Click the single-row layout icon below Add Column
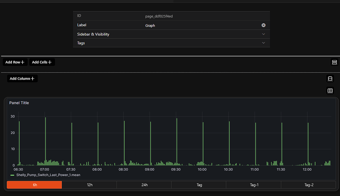This screenshot has width=340, height=196. point(330,79)
